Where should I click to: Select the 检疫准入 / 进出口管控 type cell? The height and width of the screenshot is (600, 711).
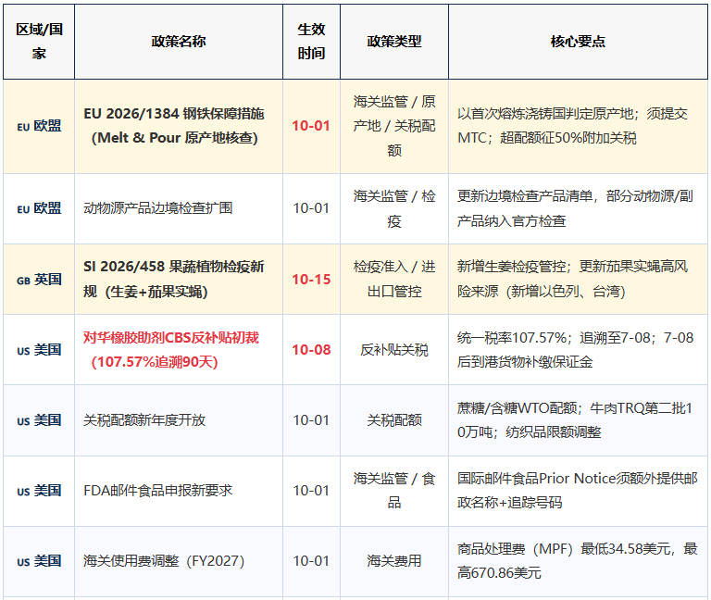coord(394,279)
